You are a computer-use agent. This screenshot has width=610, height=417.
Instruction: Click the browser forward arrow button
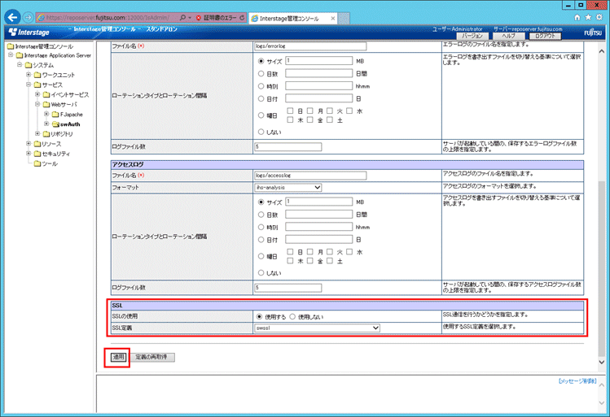[28, 17]
